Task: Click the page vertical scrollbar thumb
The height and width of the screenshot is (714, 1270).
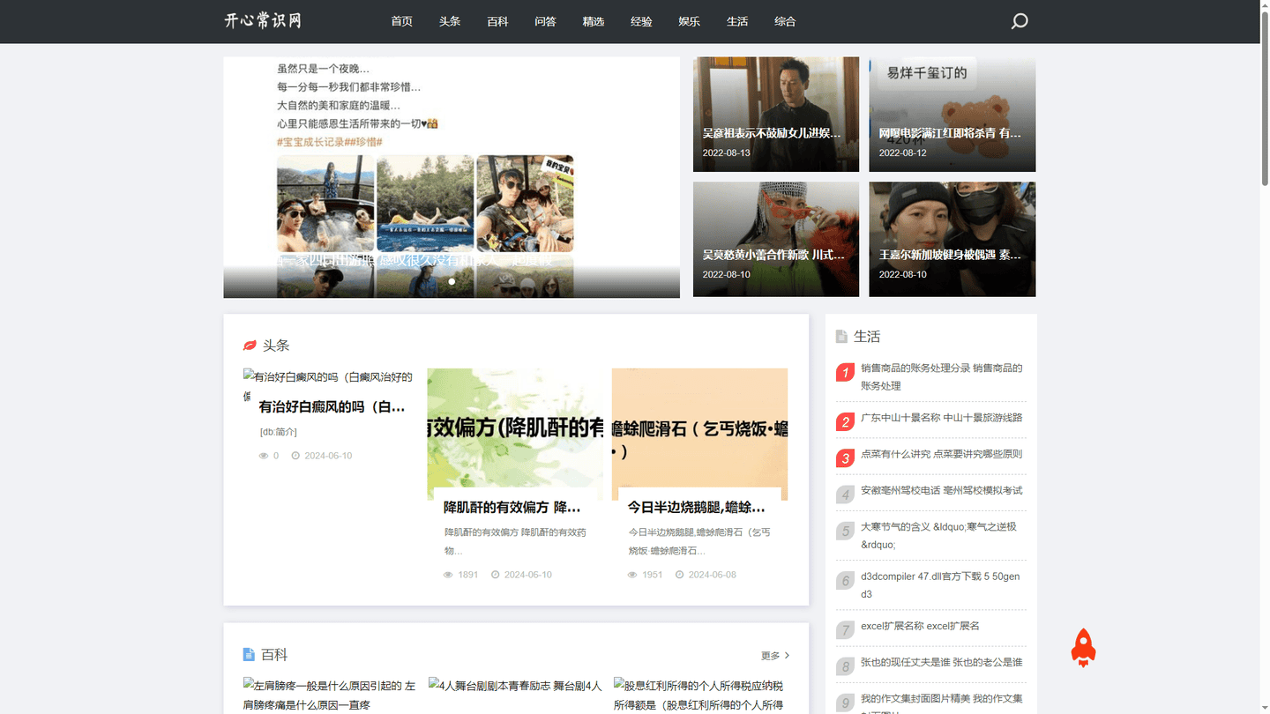Action: (x=1264, y=97)
